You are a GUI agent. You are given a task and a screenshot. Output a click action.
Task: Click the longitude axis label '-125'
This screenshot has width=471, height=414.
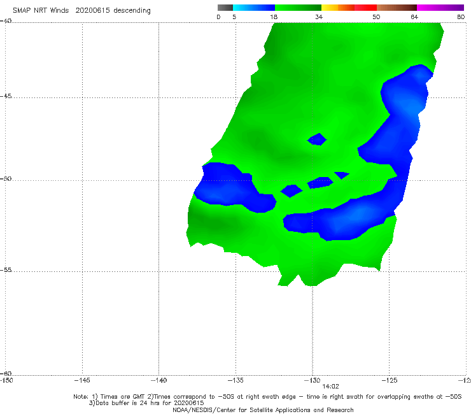pos(390,381)
